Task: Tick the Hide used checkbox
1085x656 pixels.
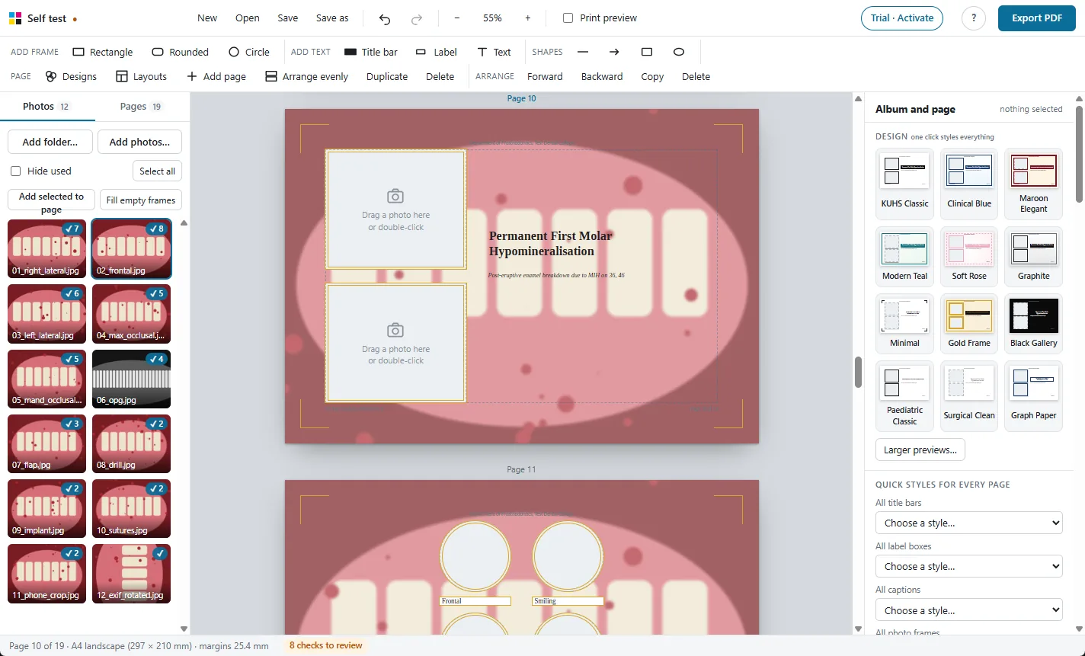Action: [16, 171]
